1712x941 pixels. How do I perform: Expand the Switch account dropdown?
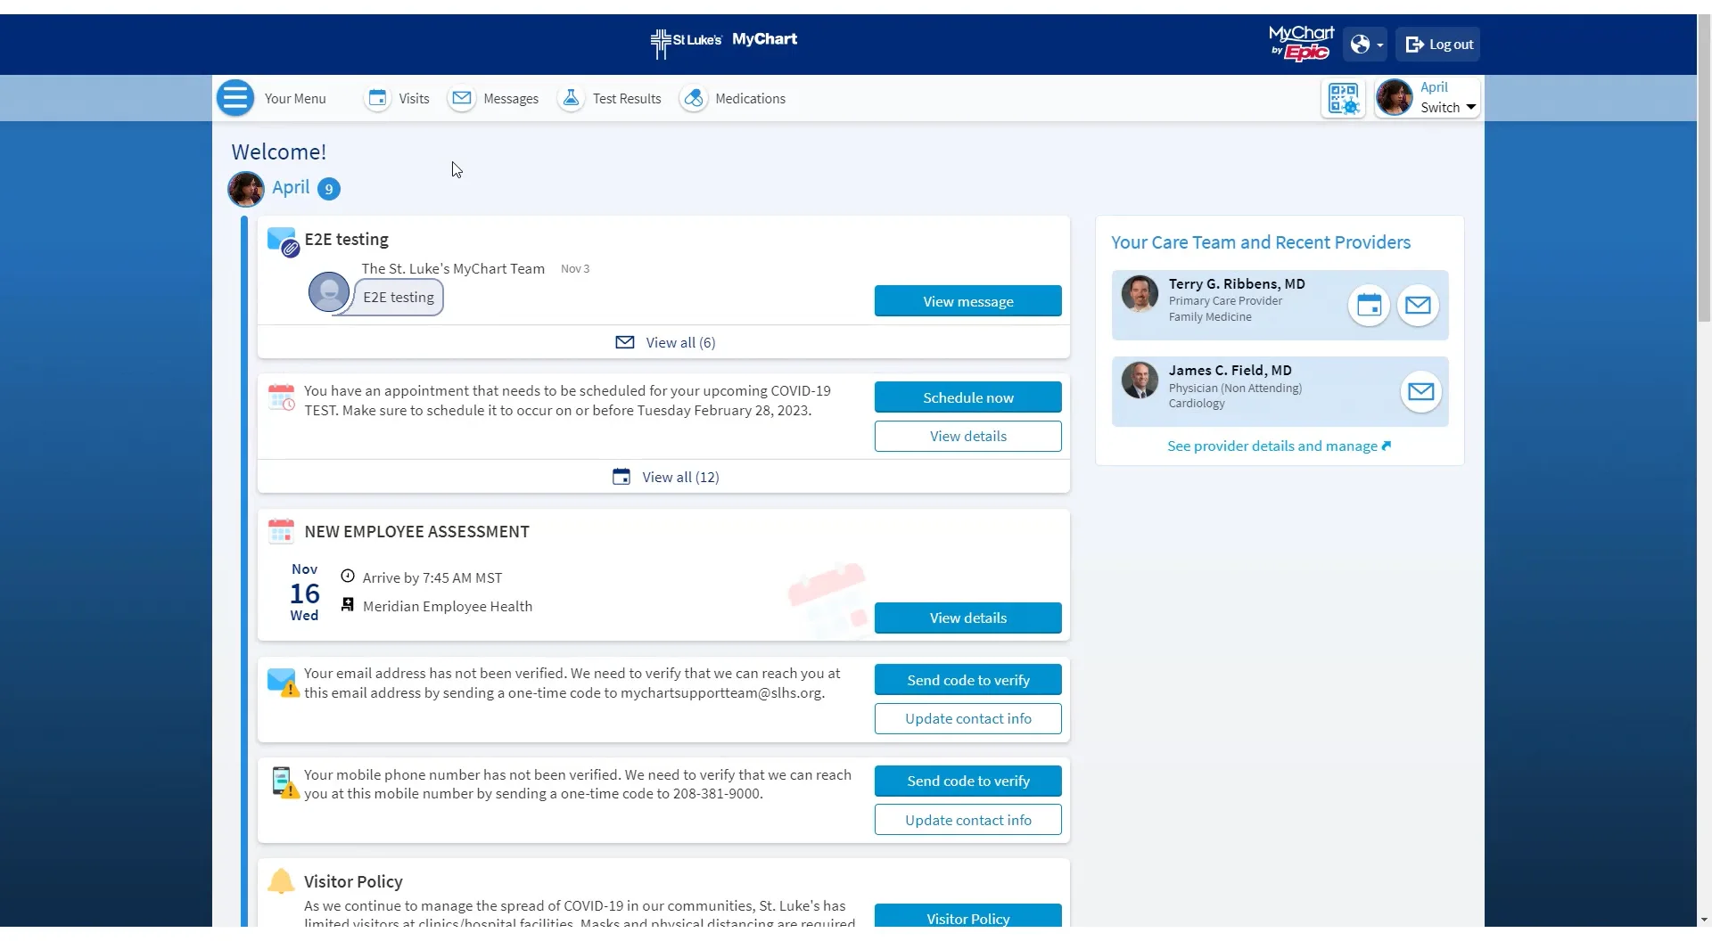[x=1443, y=106]
